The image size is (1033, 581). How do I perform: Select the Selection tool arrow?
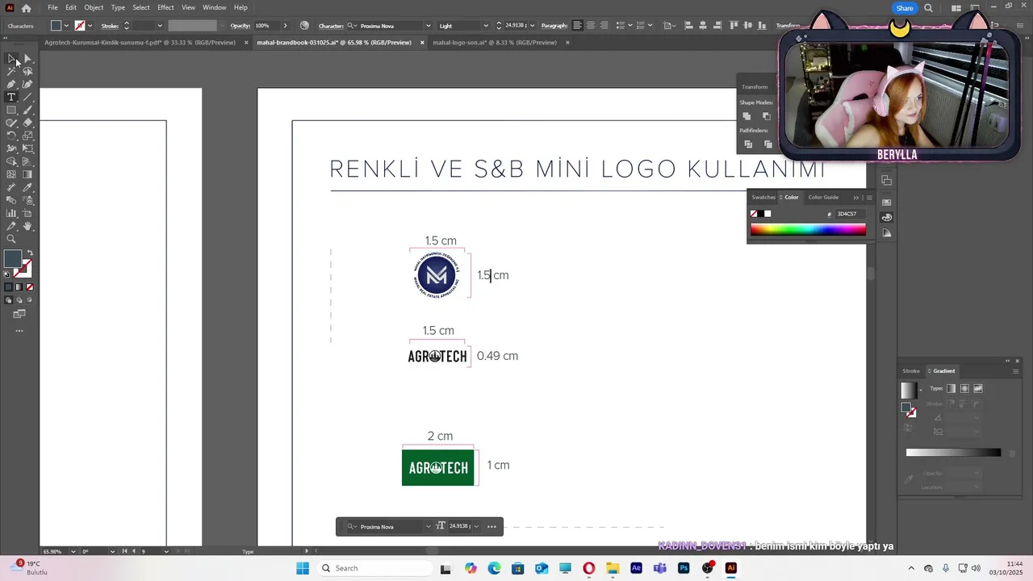(x=11, y=59)
